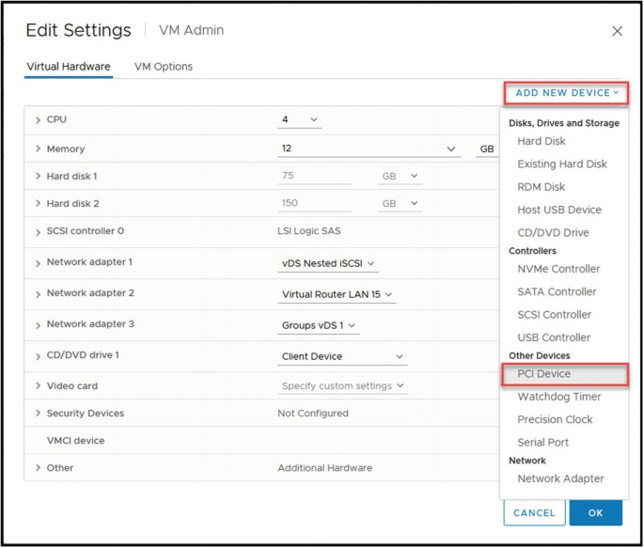The image size is (644, 548).
Task: Pick Network Adapter in the device list
Action: point(560,479)
